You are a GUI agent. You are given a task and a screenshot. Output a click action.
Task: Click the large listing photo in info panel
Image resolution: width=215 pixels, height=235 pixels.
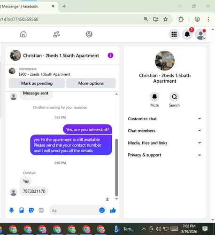click(x=165, y=61)
